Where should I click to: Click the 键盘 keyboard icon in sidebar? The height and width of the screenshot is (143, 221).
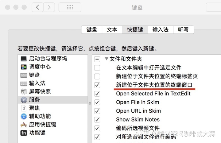click(x=24, y=75)
